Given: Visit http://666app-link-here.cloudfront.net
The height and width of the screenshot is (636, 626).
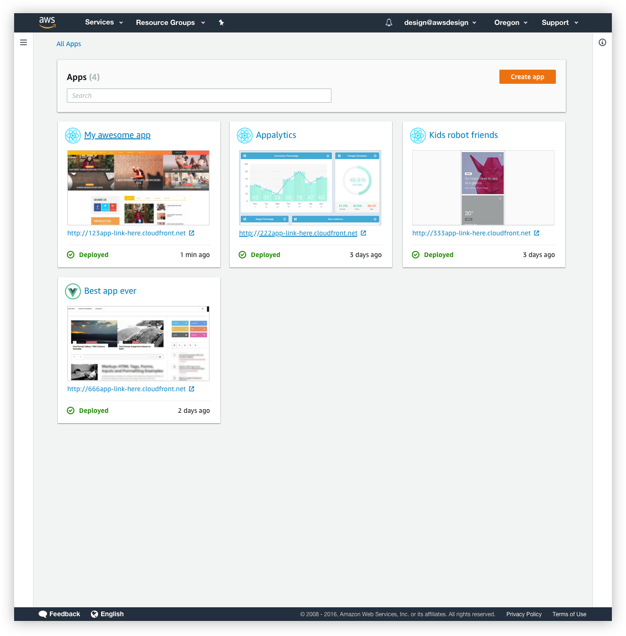Looking at the screenshot, I should tap(127, 389).
